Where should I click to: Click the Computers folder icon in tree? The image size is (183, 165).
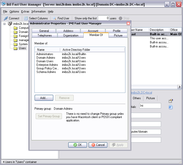[15, 28]
